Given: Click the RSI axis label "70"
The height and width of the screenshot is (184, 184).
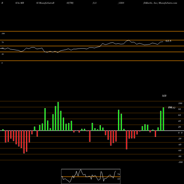Looking at the screenshot, I should pos(3,42).
